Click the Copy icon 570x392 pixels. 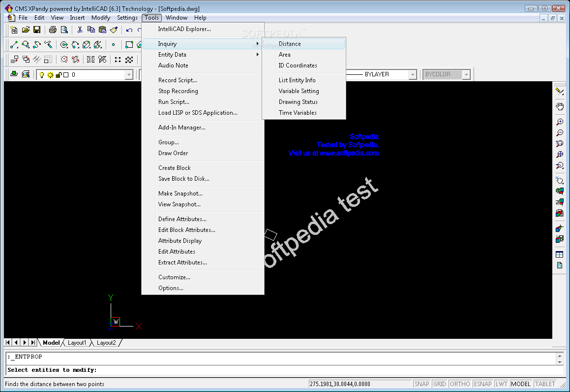point(91,30)
